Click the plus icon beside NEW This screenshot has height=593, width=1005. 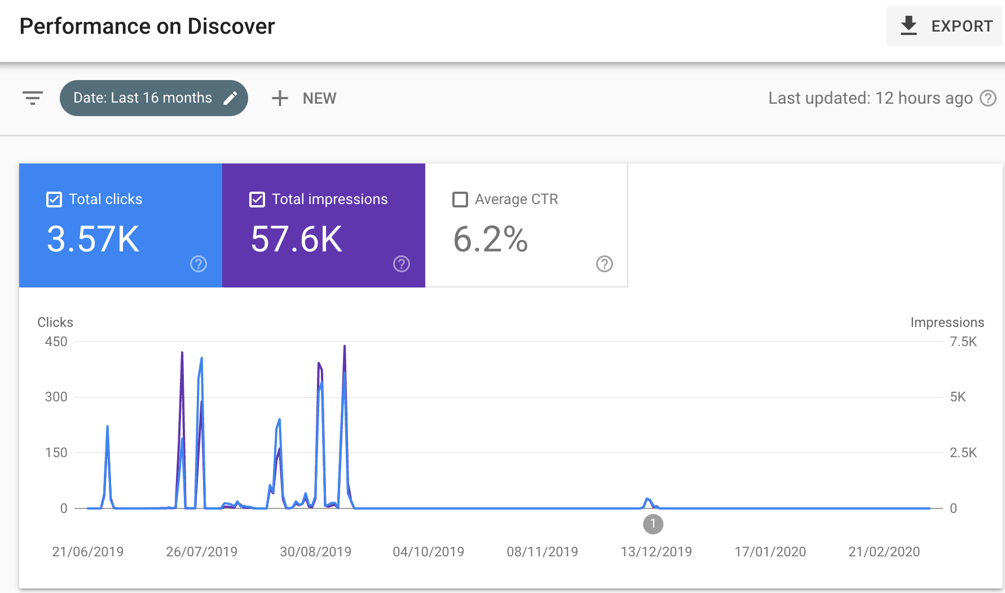click(280, 98)
